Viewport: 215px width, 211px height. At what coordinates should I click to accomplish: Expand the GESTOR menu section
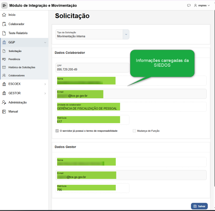click(x=24, y=93)
